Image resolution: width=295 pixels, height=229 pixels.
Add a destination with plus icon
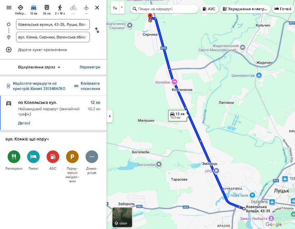tap(9, 50)
